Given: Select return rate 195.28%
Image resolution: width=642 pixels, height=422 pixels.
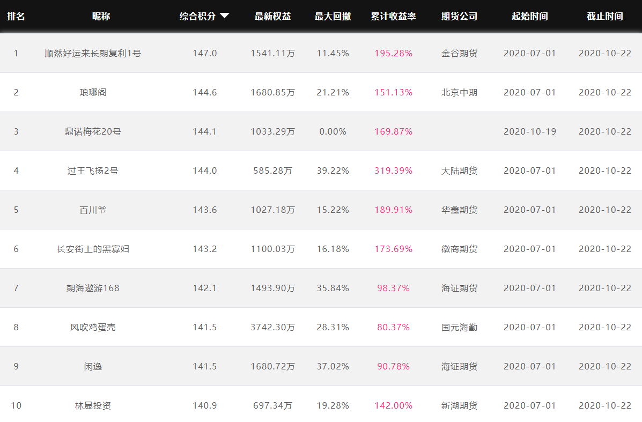Looking at the screenshot, I should tap(394, 53).
